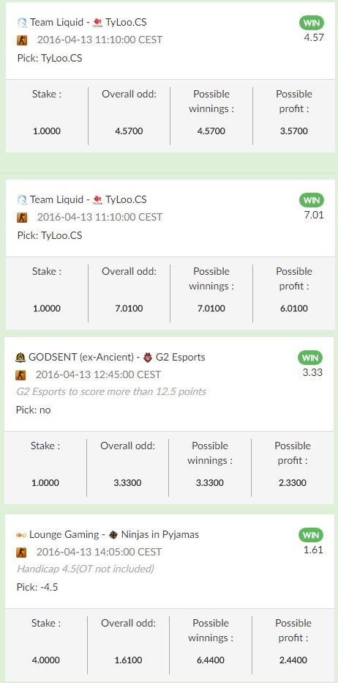Click the GODSENT team logo
338x683 pixels.
coord(20,358)
